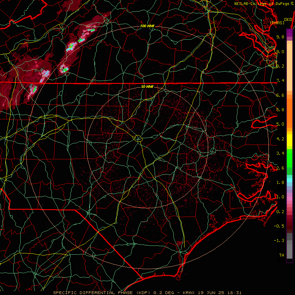295x295 pixels.
Task: Click the TH label at the scale bottom
Action: point(282,255)
